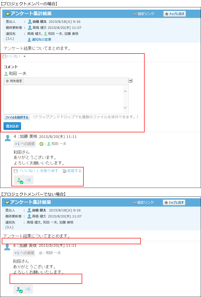Click 加藤 美咲 avatar in the non-member panel comment
Viewport: 201px width, 297px height.
click(7, 247)
